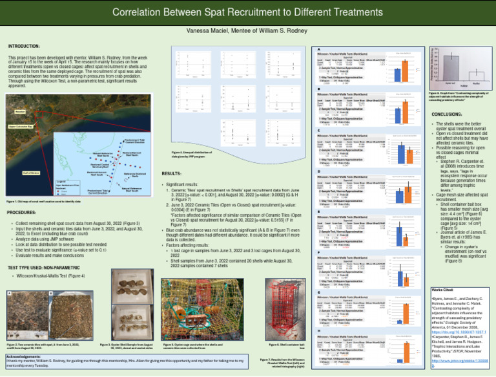Click the 'Gulf of Mexico' map label
Screen dimensions: 496x377
31,173
